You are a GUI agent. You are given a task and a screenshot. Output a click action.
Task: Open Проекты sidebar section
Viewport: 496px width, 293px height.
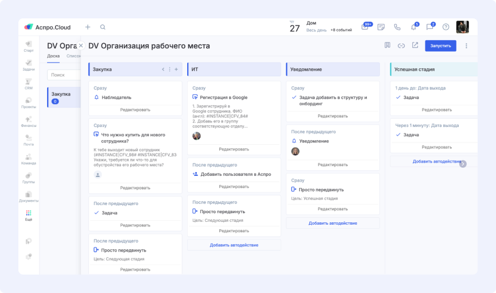(29, 103)
